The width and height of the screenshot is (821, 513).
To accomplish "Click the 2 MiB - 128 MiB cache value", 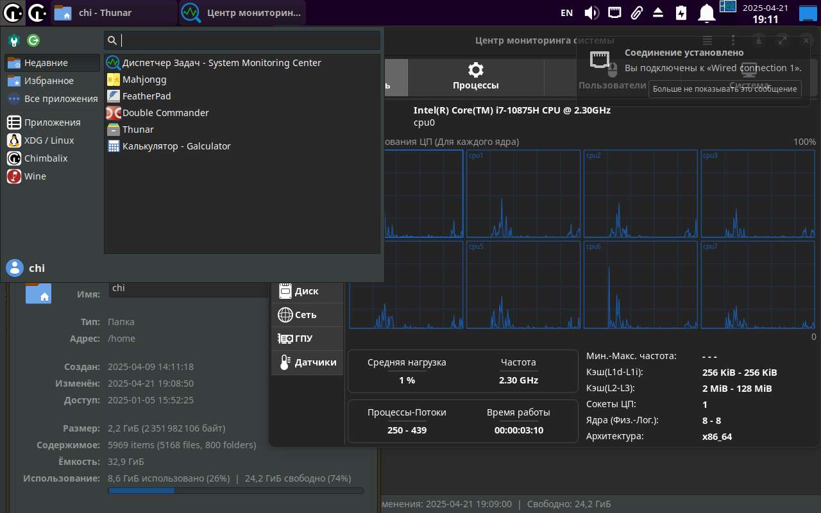I will coord(737,389).
